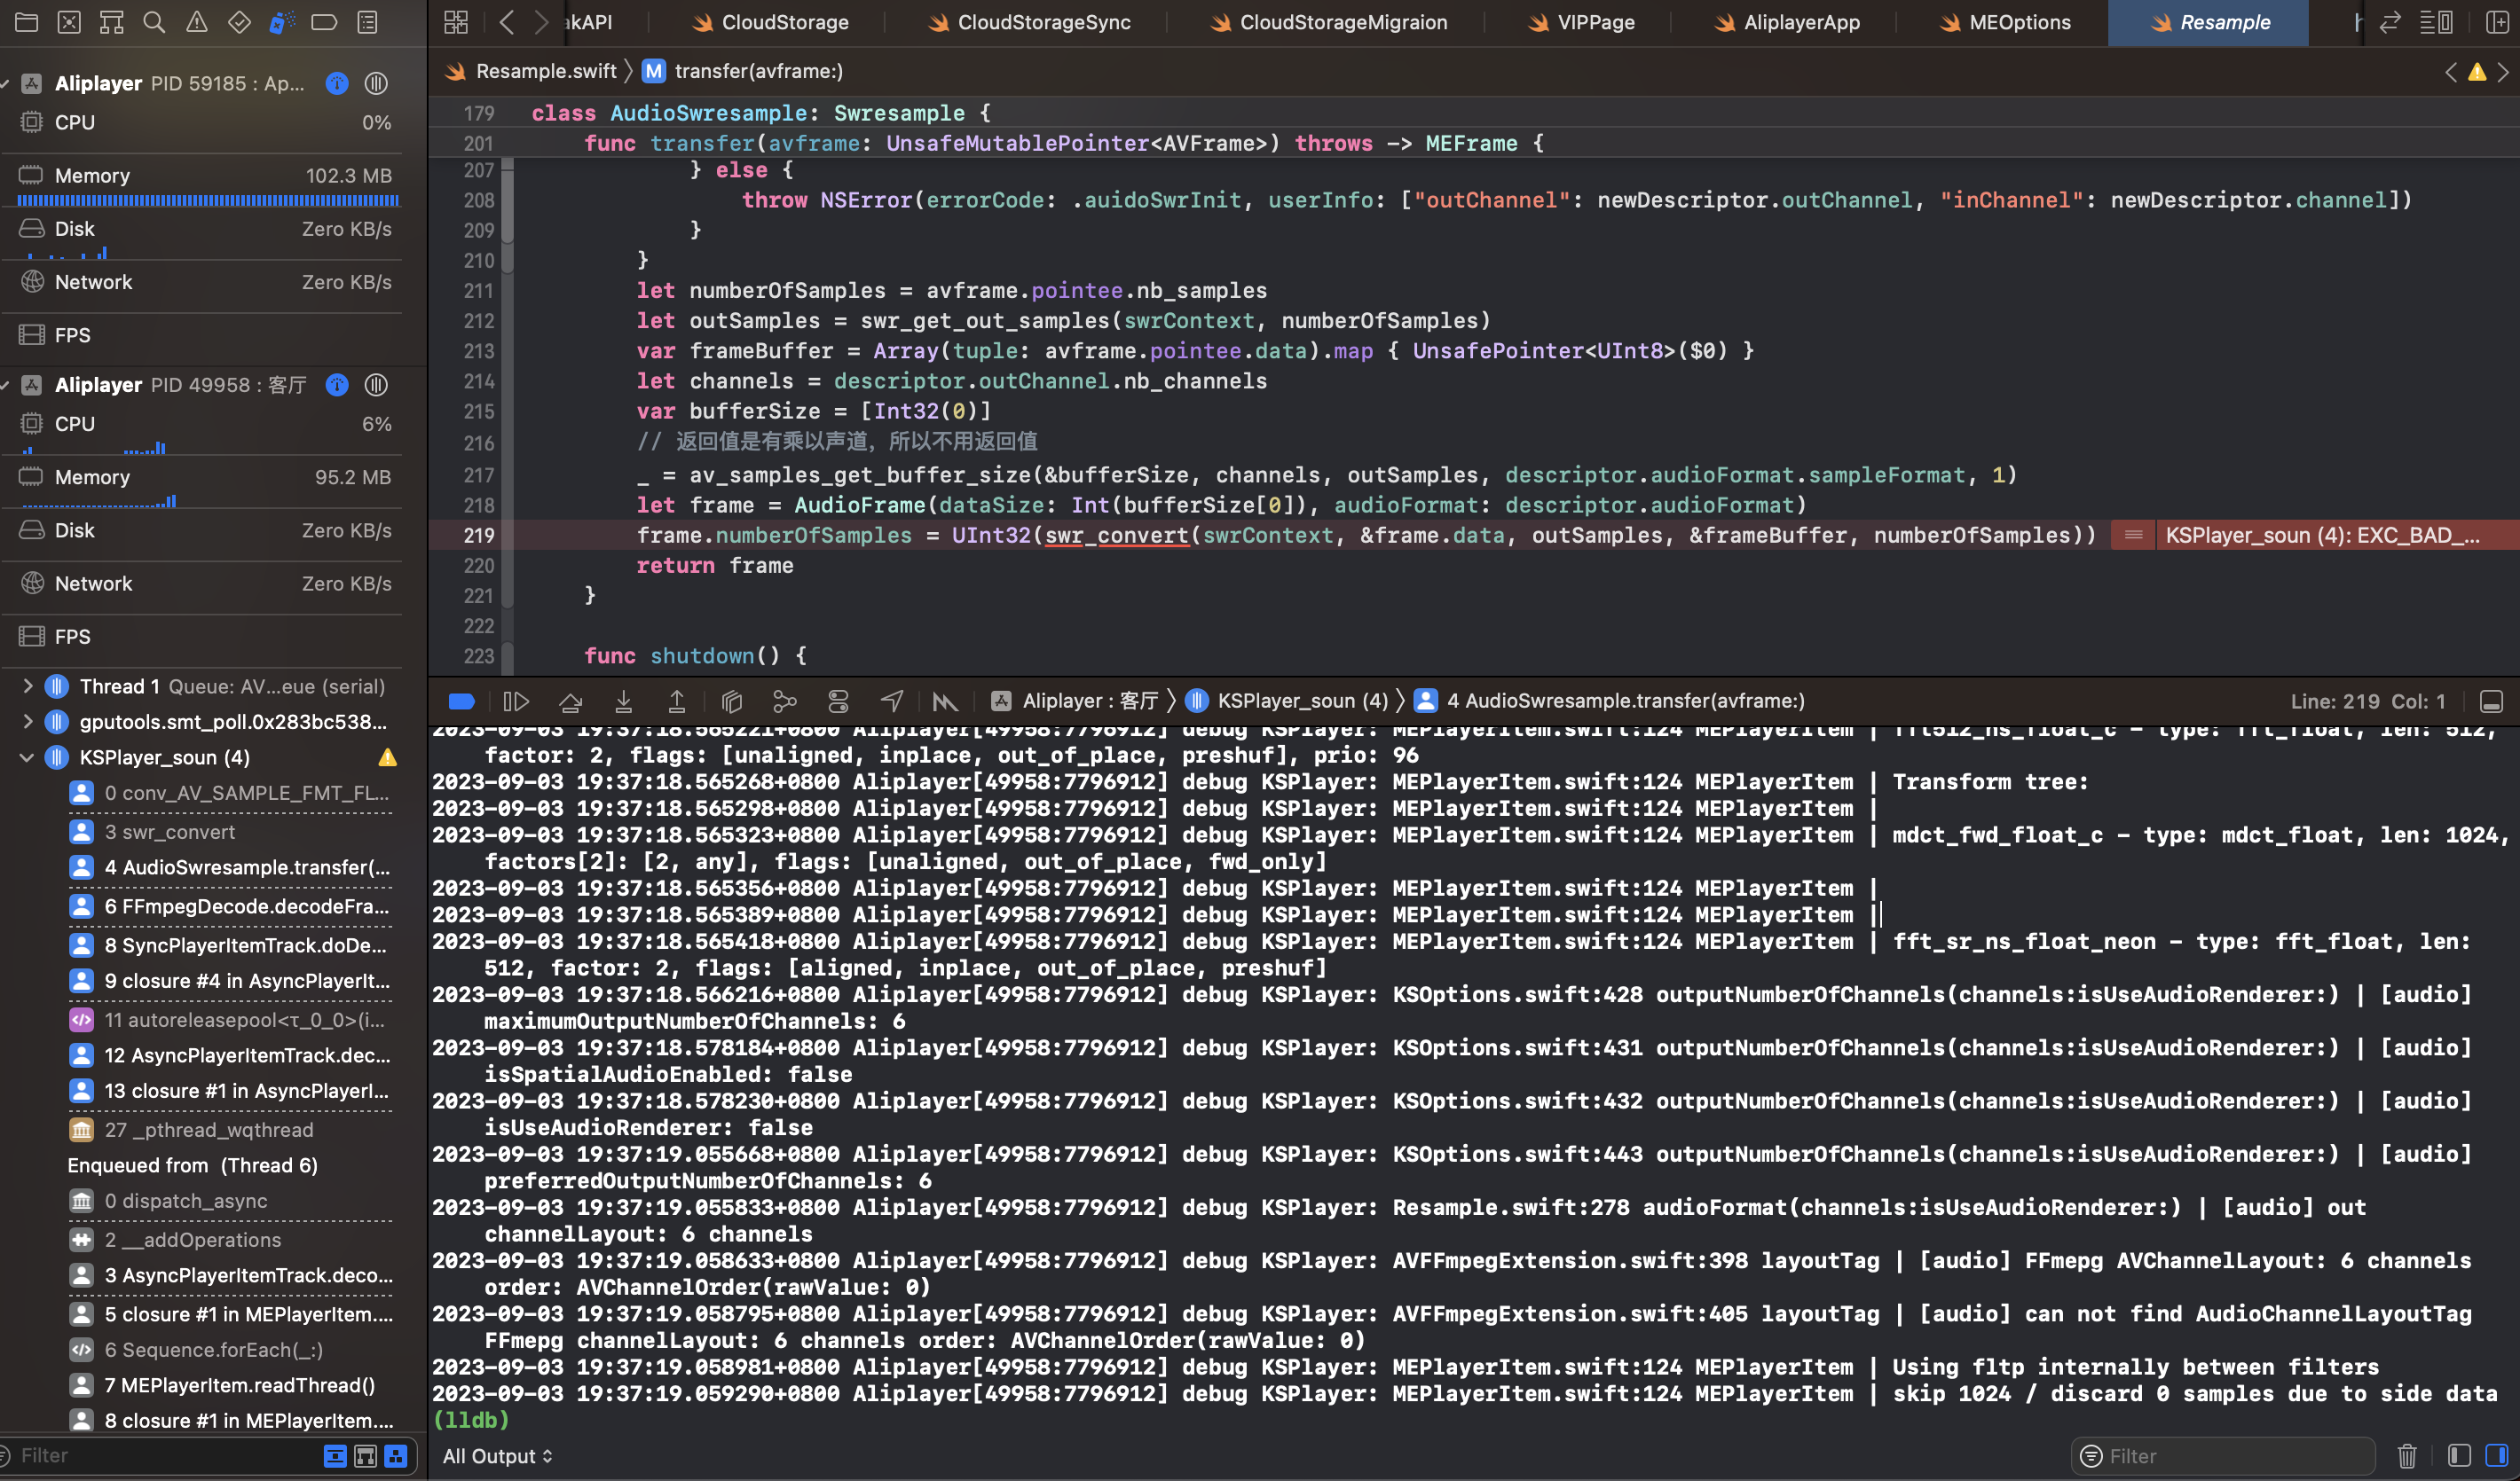Toggle environment overrides in debug bar
2520x1481 pixels.
pyautogui.click(x=838, y=701)
